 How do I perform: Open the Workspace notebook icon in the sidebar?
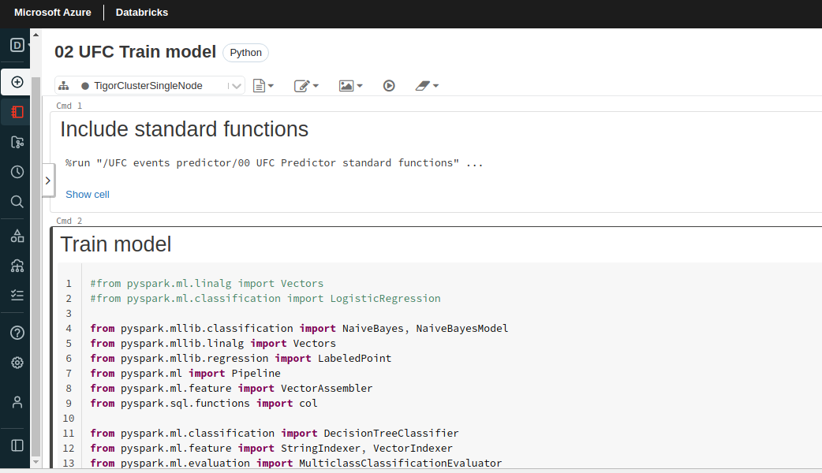click(x=17, y=112)
